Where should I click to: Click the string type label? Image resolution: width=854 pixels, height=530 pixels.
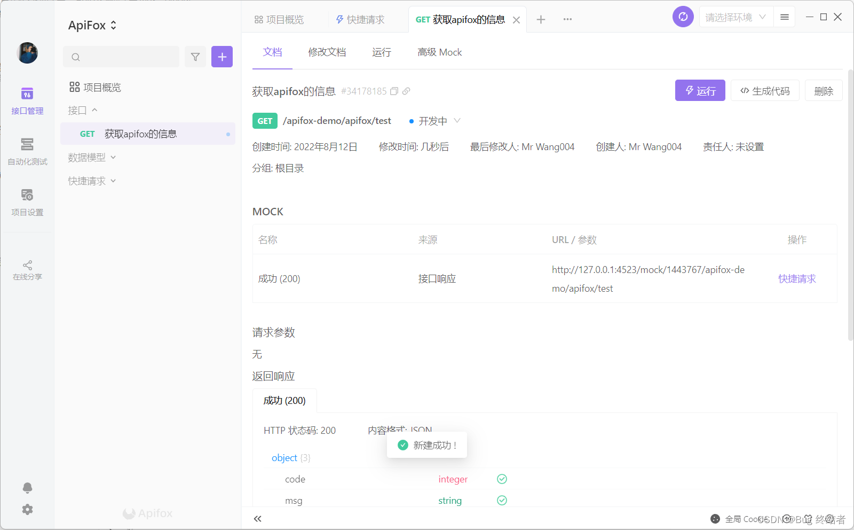[450, 501]
